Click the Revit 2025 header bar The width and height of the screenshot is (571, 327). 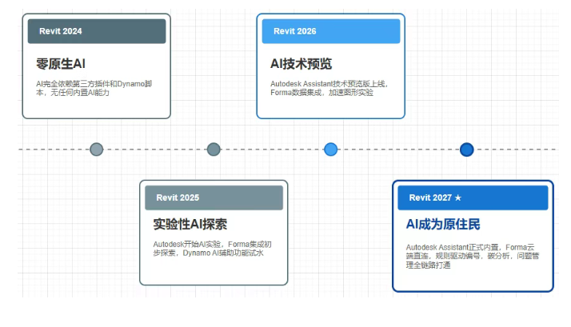click(214, 197)
